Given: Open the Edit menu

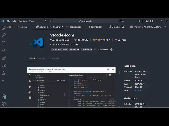Looking at the screenshot, I should 14,21.
